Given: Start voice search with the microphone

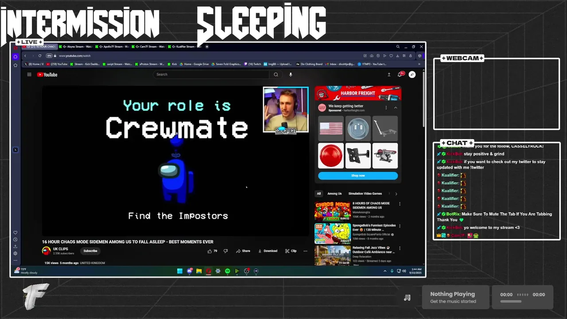Looking at the screenshot, I should [291, 74].
